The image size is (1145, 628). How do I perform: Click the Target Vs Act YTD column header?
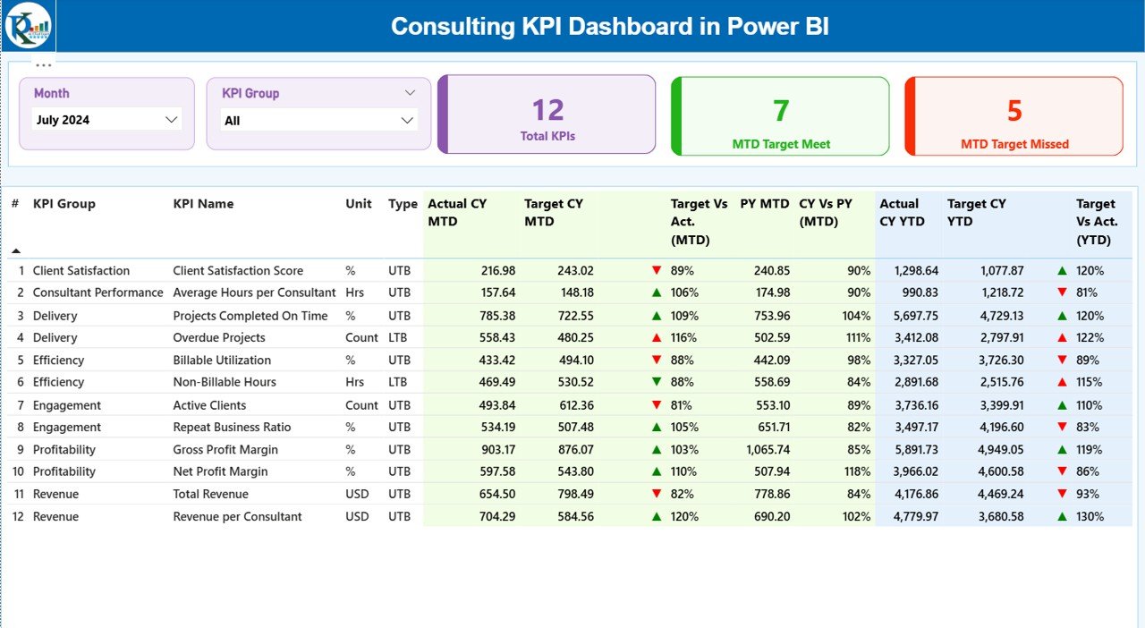(1096, 222)
